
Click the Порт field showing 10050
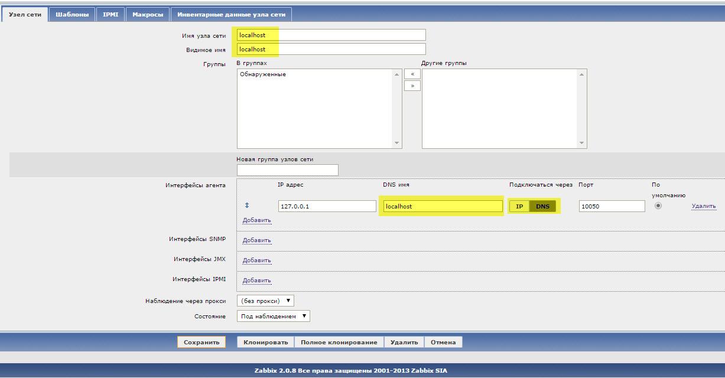pyautogui.click(x=612, y=206)
